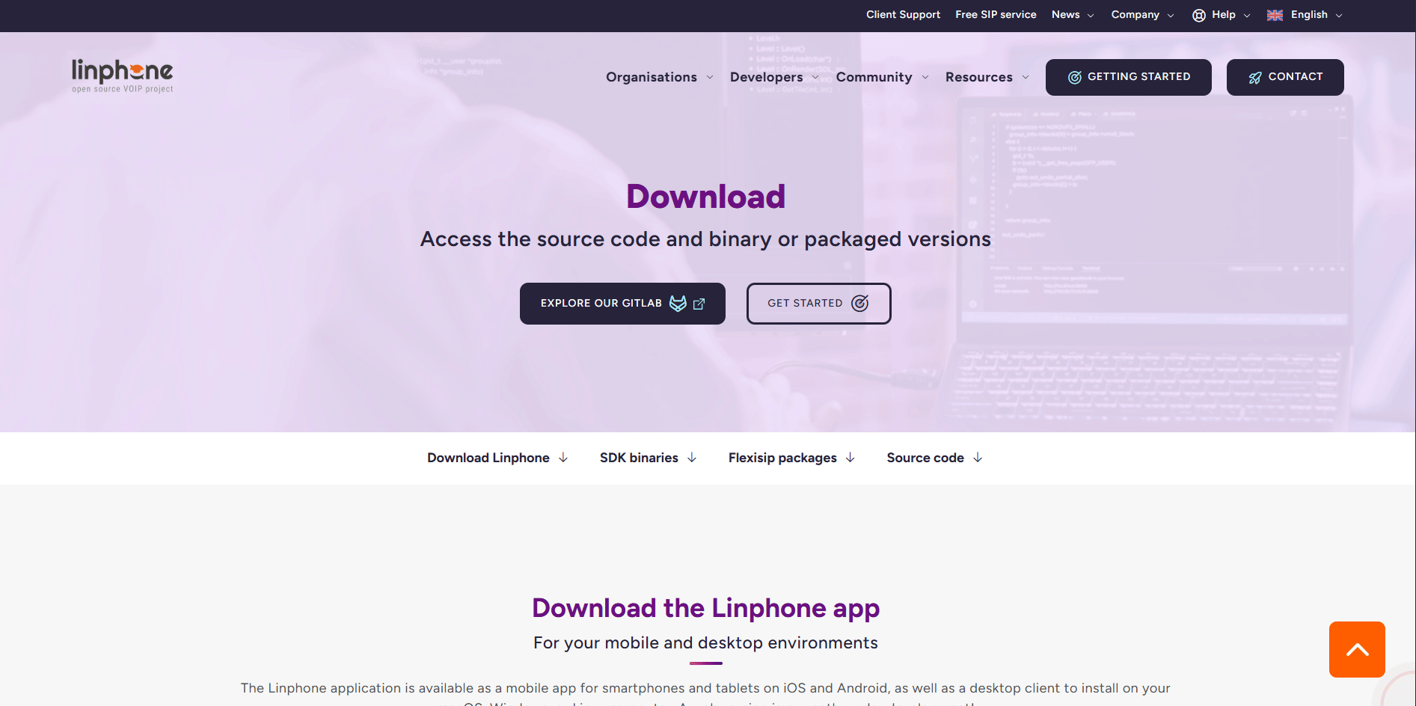Click the external link icon beside GitLab
This screenshot has width=1416, height=706.
(x=699, y=304)
